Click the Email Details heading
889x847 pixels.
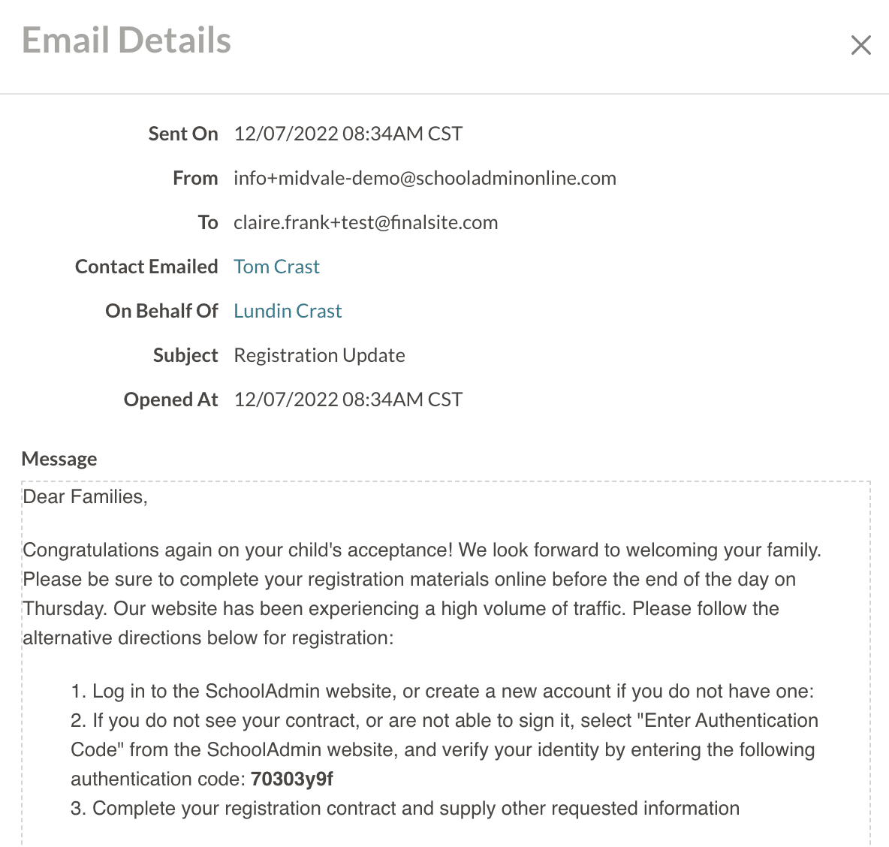point(126,41)
